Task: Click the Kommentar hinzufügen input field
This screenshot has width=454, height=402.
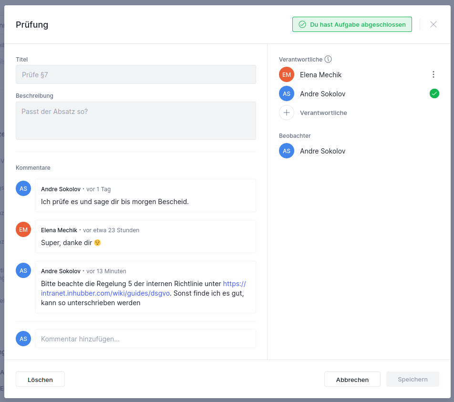Action: tap(145, 339)
